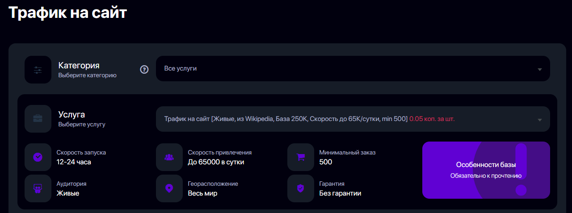Click the shield guarantee icon
The height and width of the screenshot is (213, 572).
tap(300, 188)
